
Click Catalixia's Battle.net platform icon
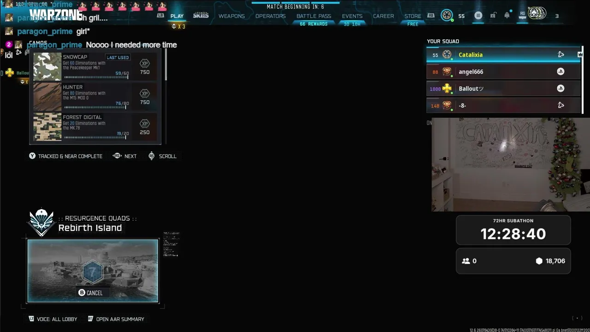click(x=561, y=54)
